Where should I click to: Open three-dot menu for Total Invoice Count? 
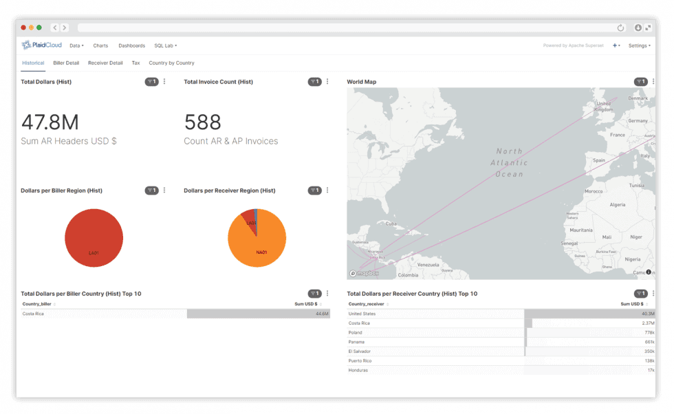(x=327, y=81)
